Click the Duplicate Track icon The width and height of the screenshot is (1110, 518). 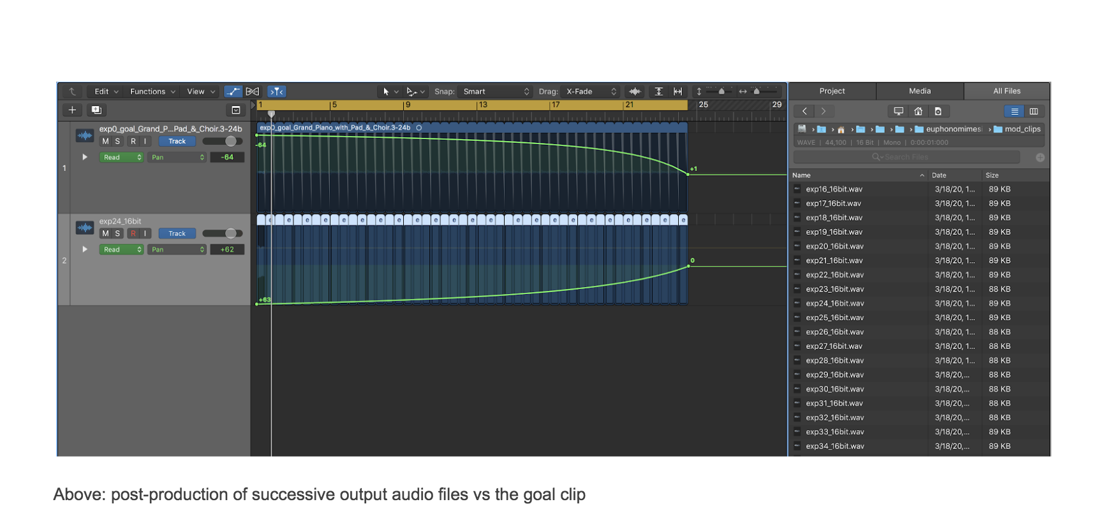tap(96, 110)
